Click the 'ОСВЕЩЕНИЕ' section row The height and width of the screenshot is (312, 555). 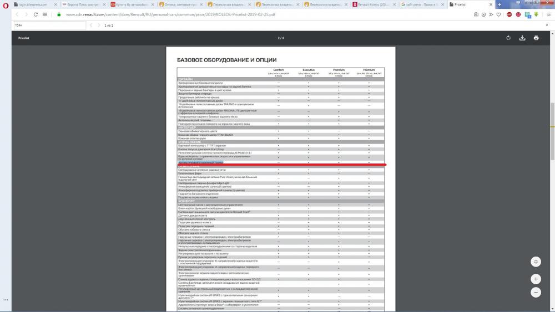(281, 166)
